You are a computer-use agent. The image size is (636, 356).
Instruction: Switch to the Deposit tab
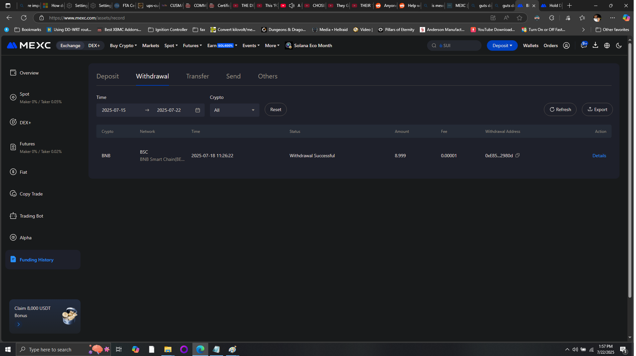click(x=108, y=76)
